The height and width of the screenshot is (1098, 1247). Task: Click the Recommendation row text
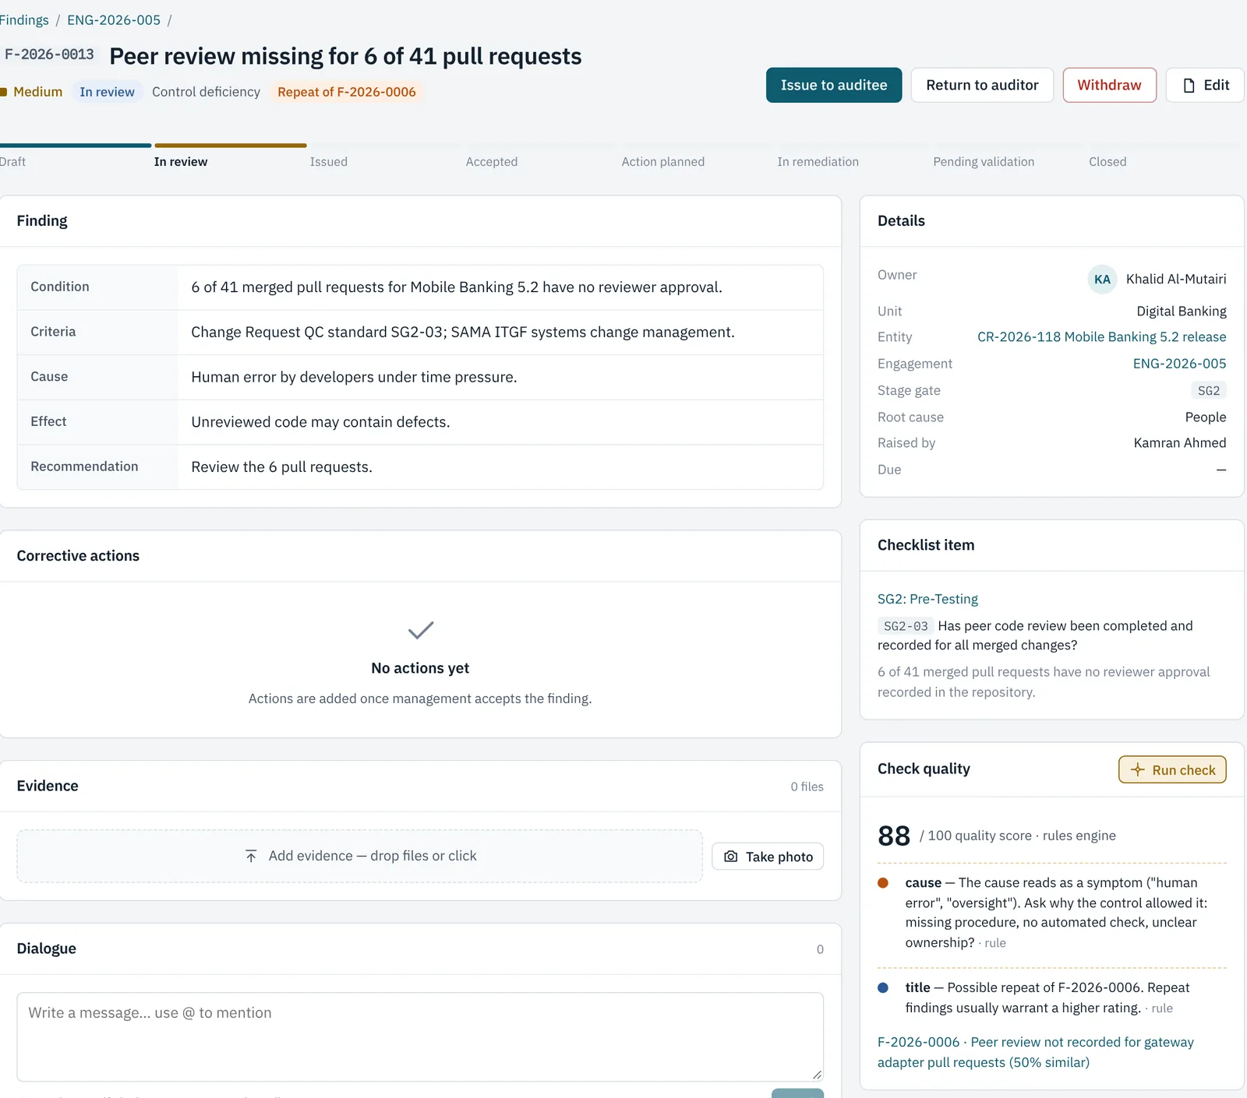pyautogui.click(x=281, y=467)
